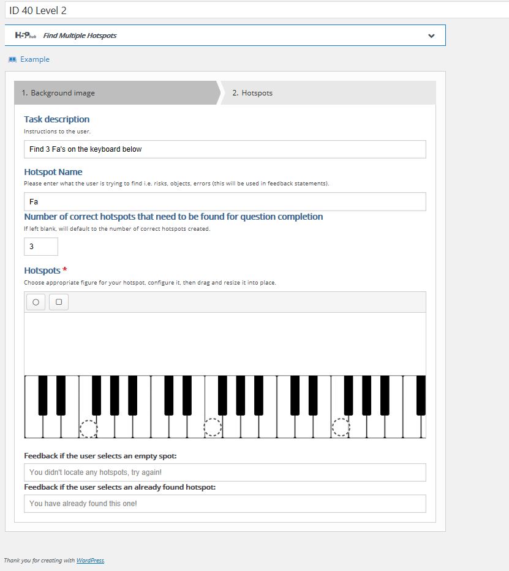Viewport: 509px width, 571px height.
Task: Select the middle dashed circle hotspot on keyboard
Action: pos(213,427)
